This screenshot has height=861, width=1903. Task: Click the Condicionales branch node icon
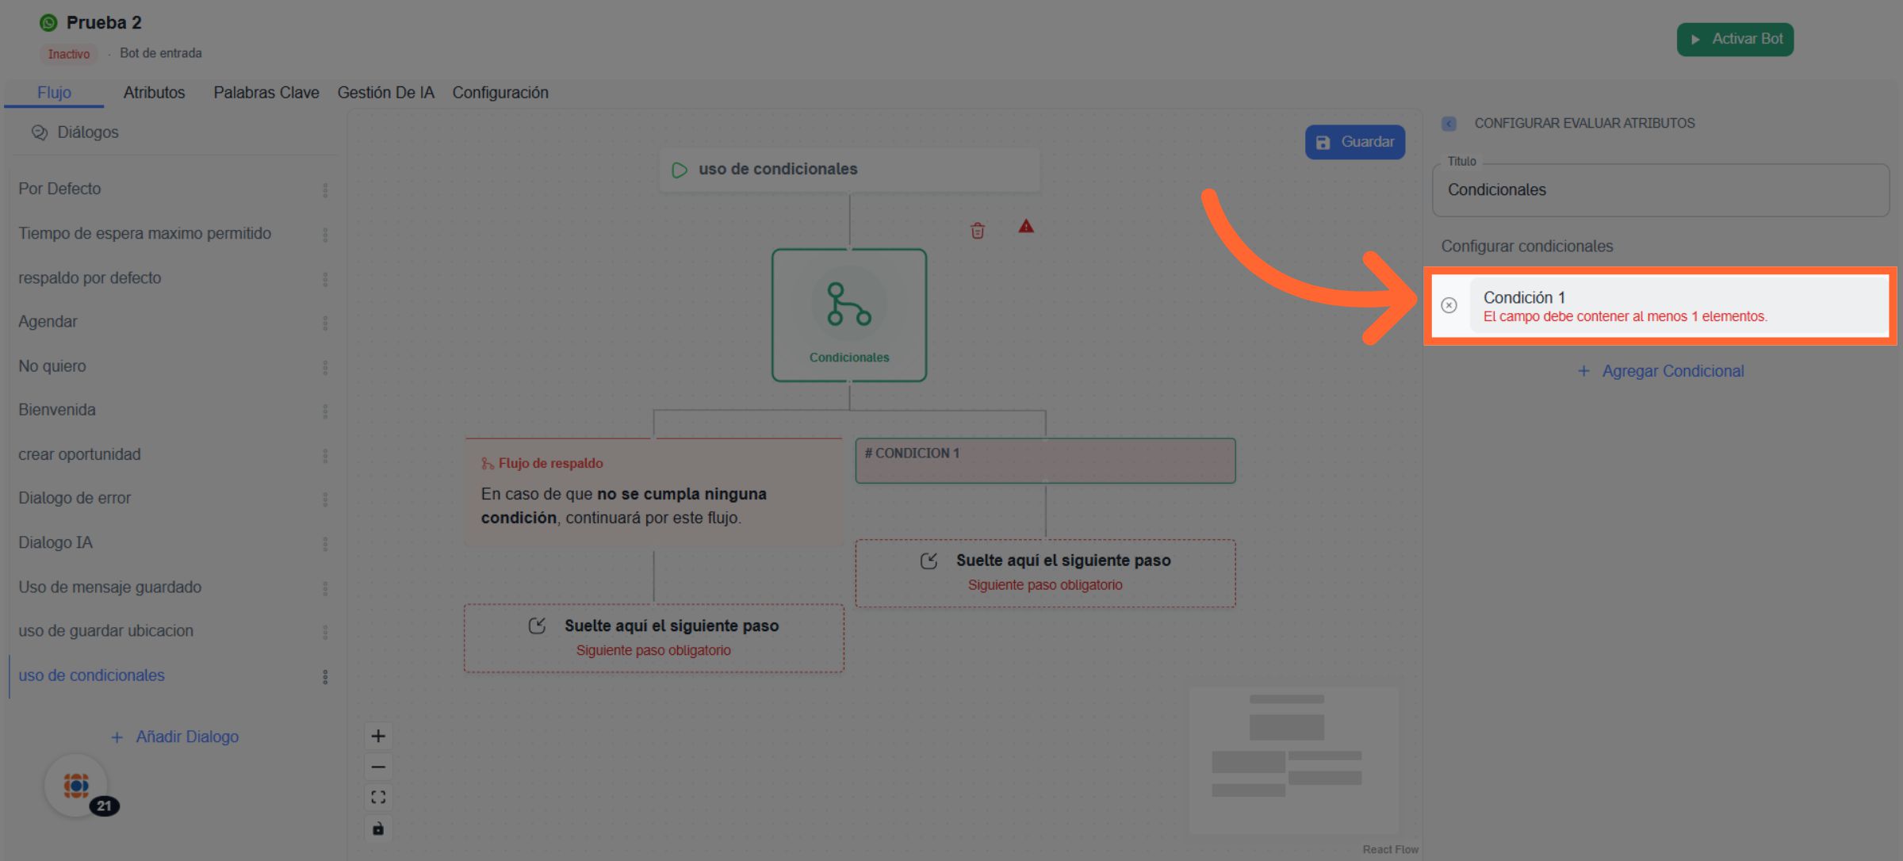point(848,304)
